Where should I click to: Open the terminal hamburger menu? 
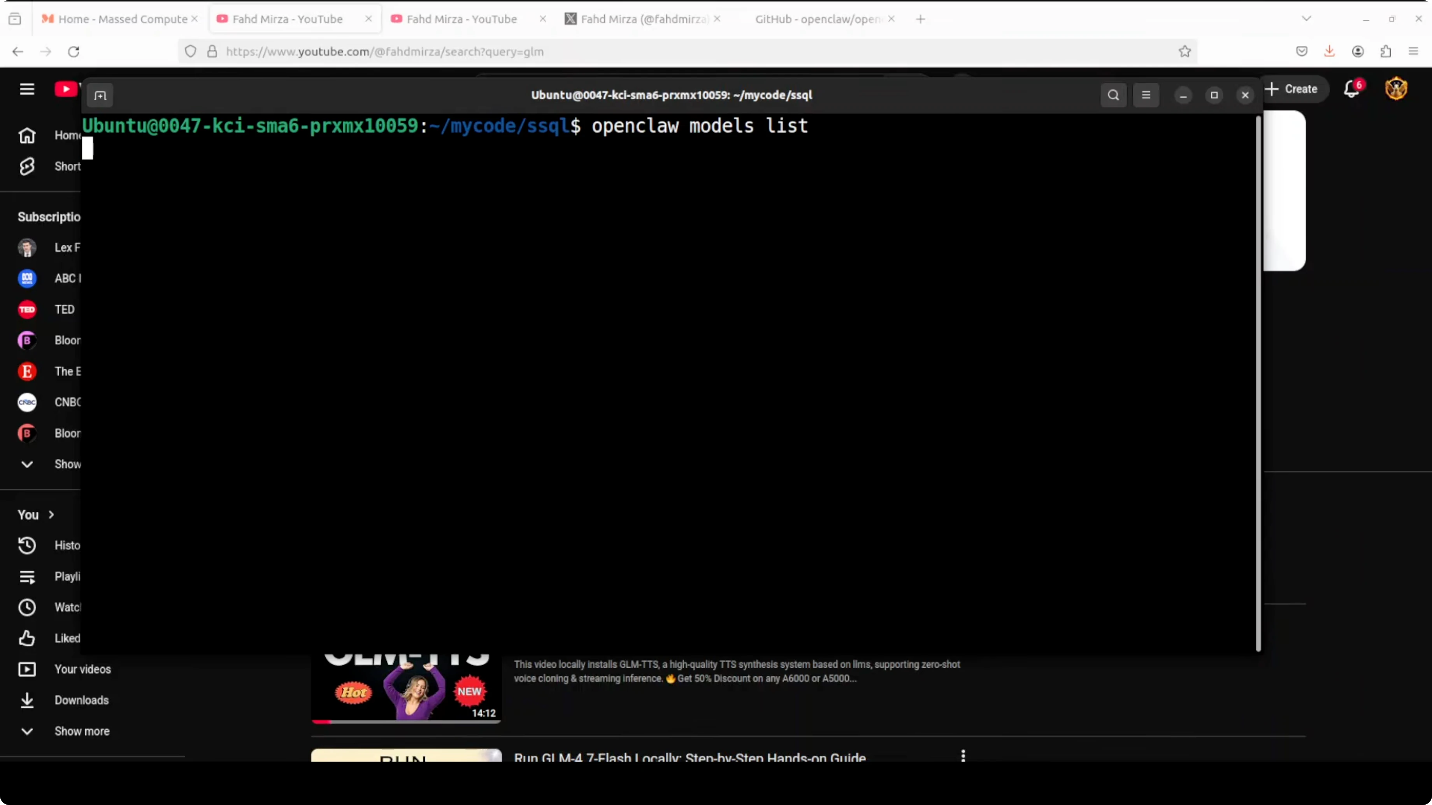pos(1146,95)
